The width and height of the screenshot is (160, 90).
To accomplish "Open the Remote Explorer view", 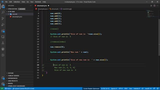I will 3,37.
